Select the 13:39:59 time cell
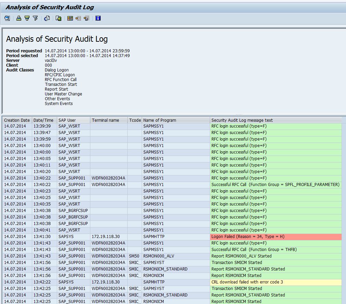The width and height of the screenshot is (346, 304). tap(44, 139)
